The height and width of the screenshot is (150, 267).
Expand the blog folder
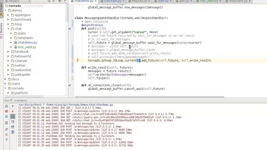click(8, 24)
